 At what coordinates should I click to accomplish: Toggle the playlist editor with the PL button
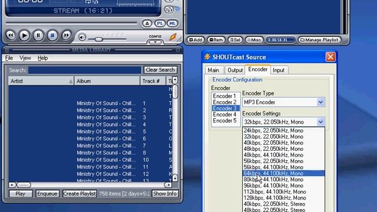160,24
